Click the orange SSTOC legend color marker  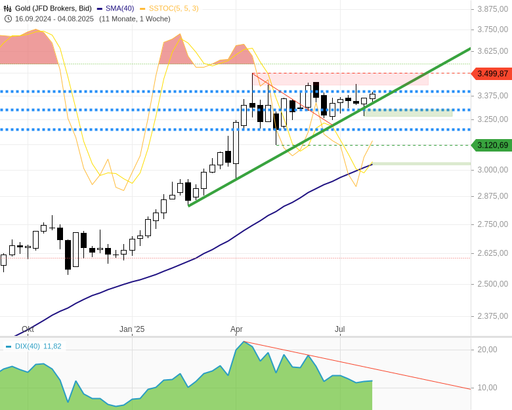[142, 9]
